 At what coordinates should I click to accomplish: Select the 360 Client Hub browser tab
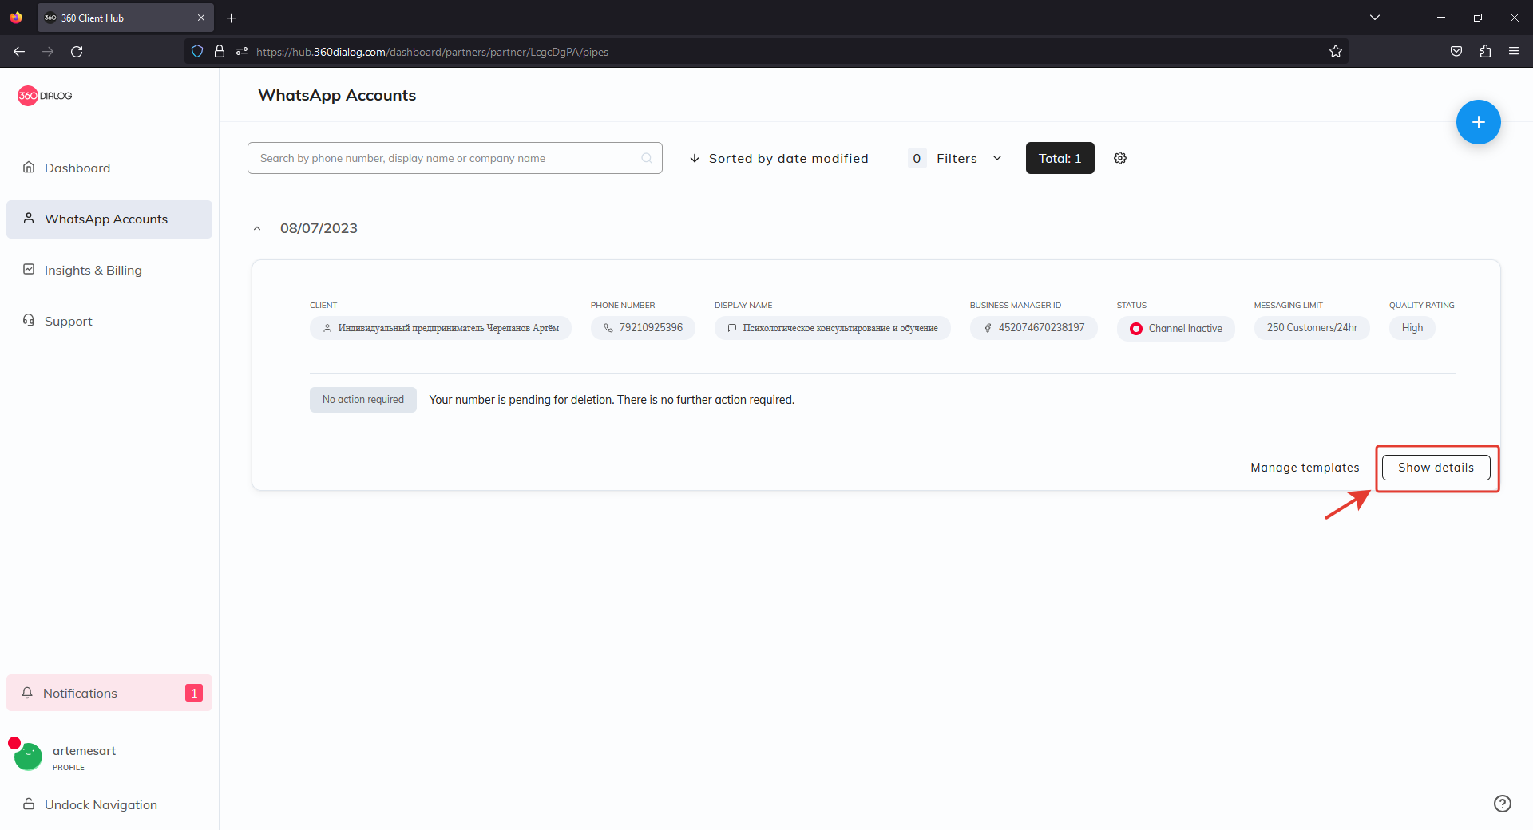click(125, 18)
